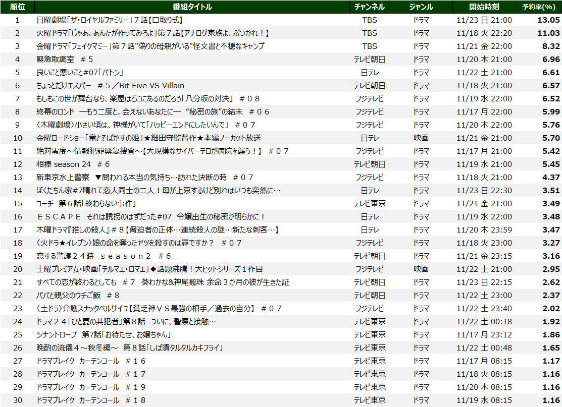The width and height of the screenshot is (562, 407).
Task: Click the 金曜ロードショー「竜とそばかすの姫」 title
Action: (x=148, y=138)
